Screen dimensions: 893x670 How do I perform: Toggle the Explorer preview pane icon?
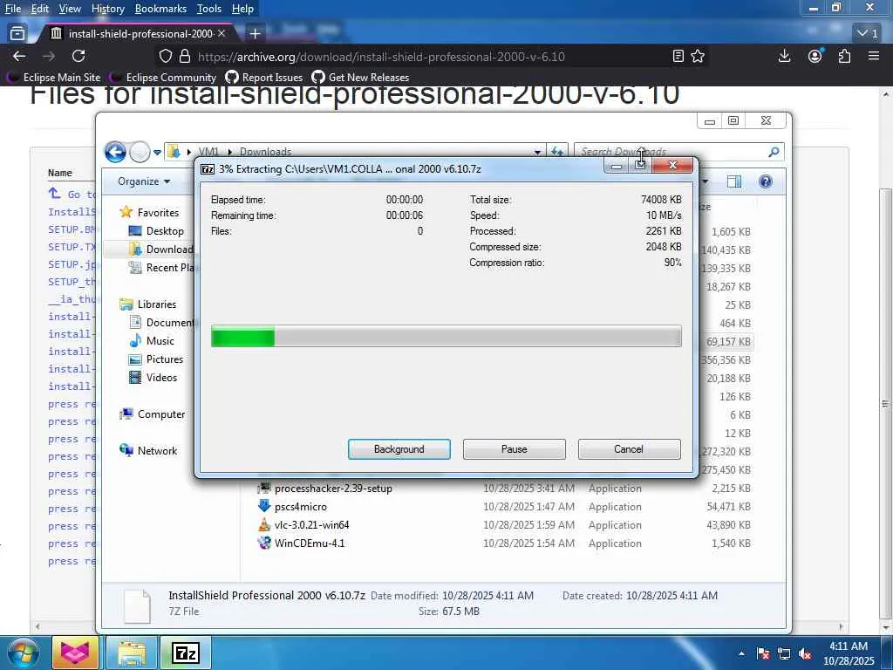[734, 181]
